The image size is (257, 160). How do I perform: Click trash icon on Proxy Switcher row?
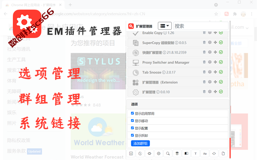(x=204, y=62)
